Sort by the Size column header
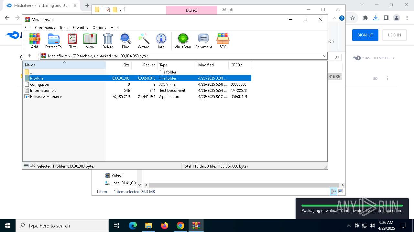This screenshot has width=414, height=232. (x=118, y=65)
